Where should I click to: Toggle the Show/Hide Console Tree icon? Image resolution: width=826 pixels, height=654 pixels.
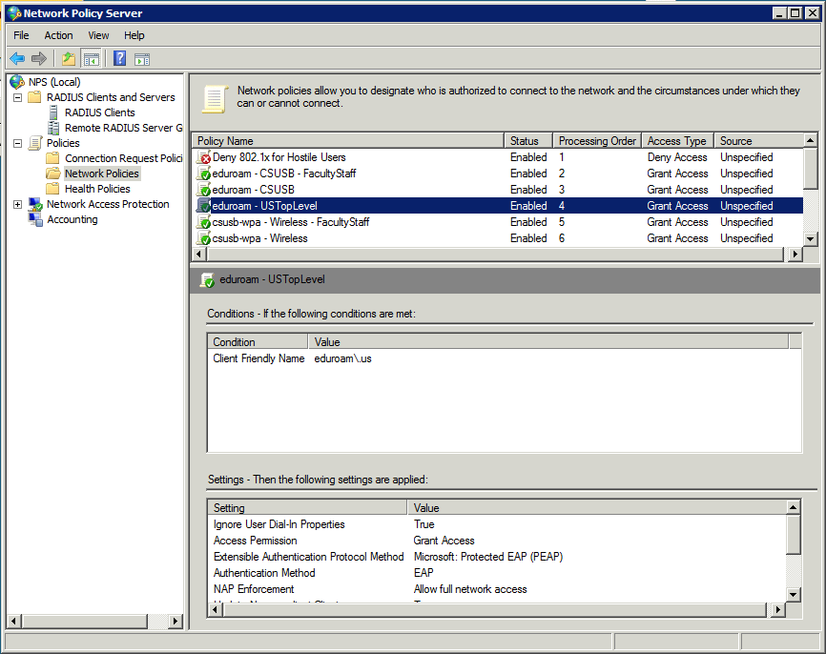click(92, 59)
